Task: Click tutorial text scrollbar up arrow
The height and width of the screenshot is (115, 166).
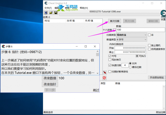Action: (98, 51)
